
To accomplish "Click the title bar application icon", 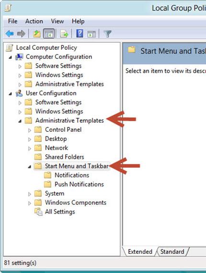I will 8,8.
